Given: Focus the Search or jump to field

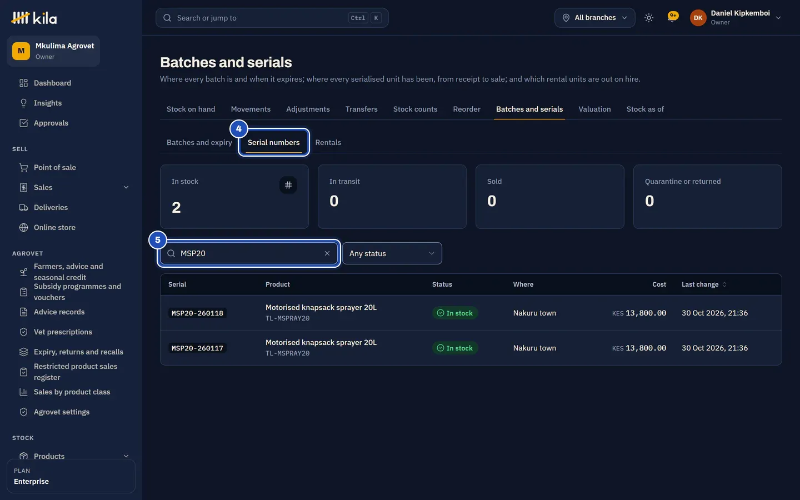Looking at the screenshot, I should 272,18.
